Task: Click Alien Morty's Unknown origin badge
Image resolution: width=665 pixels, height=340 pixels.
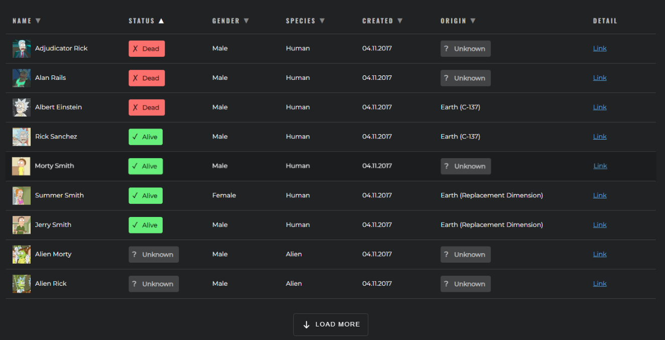Action: pos(466,254)
